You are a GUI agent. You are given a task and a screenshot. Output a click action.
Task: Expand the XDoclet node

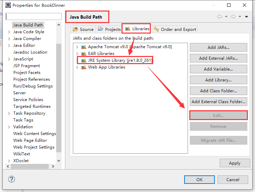9,161
